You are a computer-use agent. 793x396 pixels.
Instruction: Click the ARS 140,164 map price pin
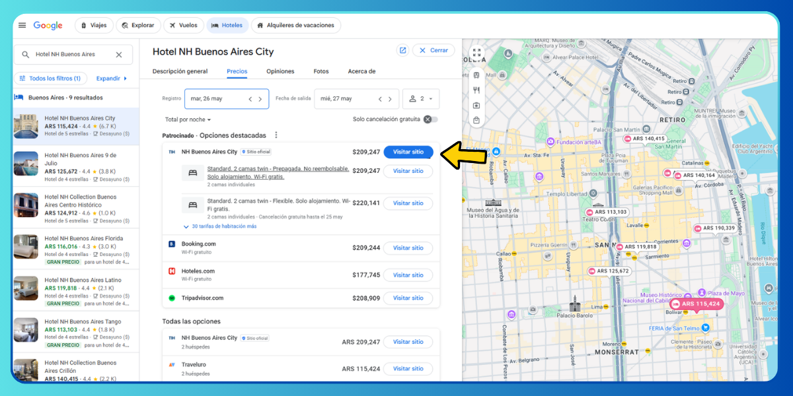point(695,175)
